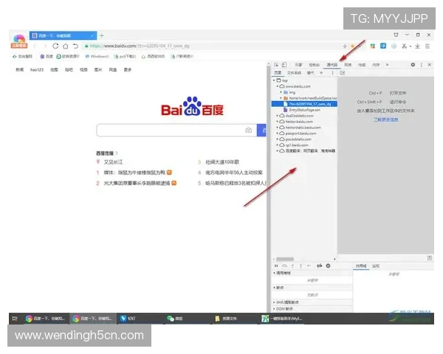443x354 pixels.
Task: Expand the hector.baidu.com domain node
Action: click(x=278, y=122)
